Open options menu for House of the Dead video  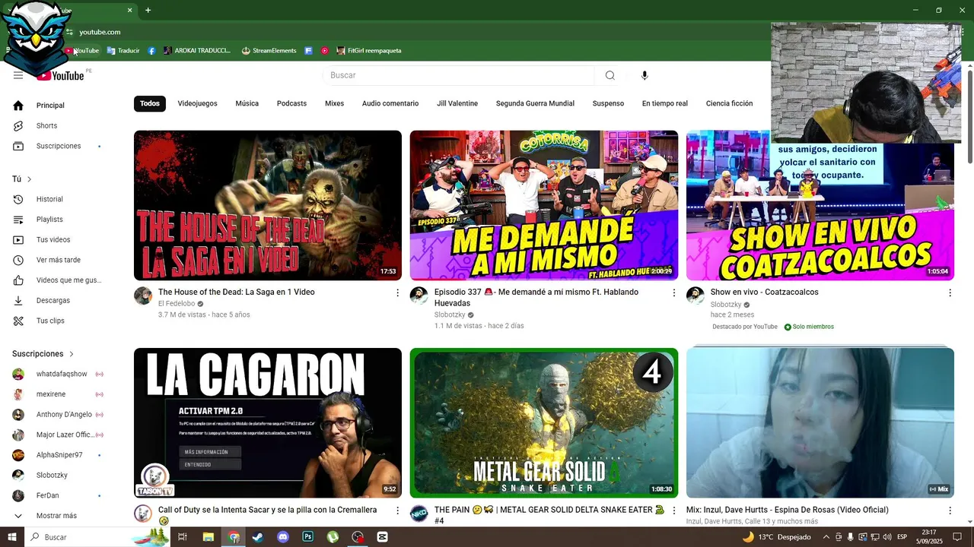point(397,292)
